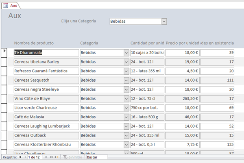Click stock value 111 for Cerveza Sasquatch
This screenshot has width=244, height=163.
(217, 80)
